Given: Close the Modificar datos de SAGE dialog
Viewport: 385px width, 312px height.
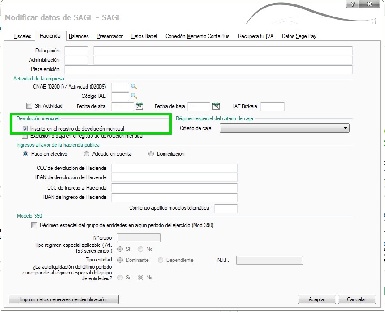Looking at the screenshot, I should [x=369, y=4].
